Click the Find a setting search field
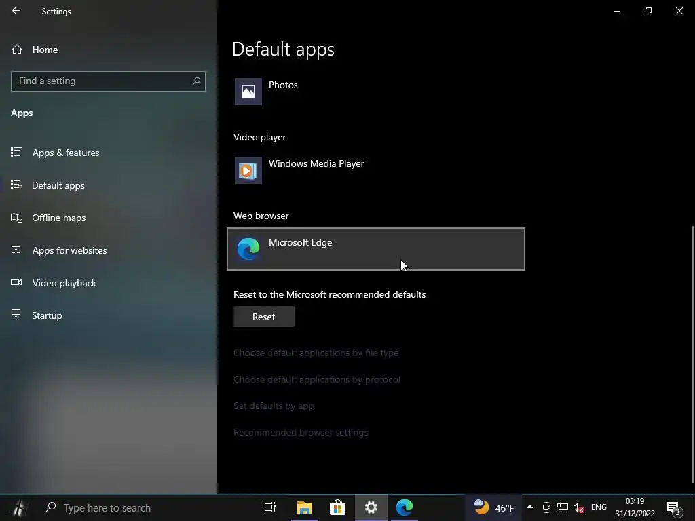This screenshot has width=695, height=521. coord(108,81)
